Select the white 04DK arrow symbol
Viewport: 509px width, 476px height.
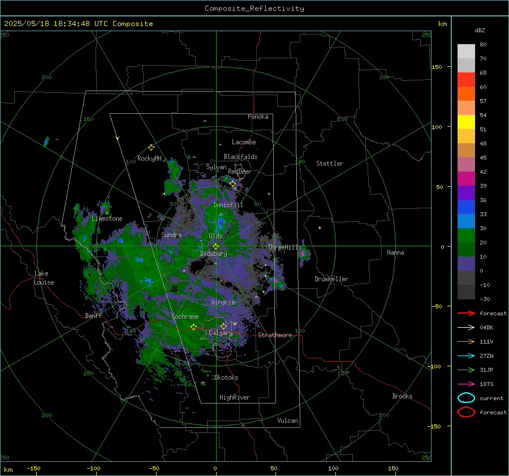[x=466, y=328]
